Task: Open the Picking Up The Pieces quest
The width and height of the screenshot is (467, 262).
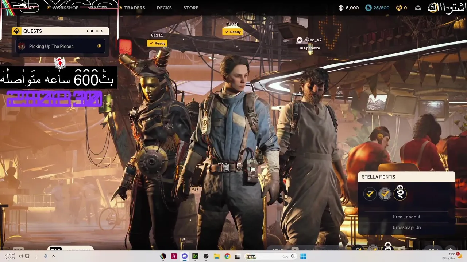Action: pyautogui.click(x=60, y=46)
